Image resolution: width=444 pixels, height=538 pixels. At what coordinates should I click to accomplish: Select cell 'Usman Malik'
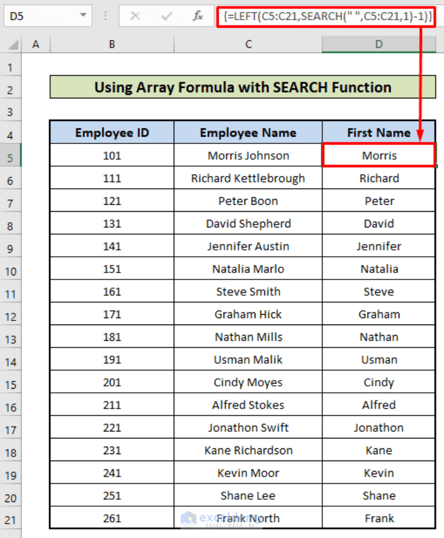tap(248, 359)
